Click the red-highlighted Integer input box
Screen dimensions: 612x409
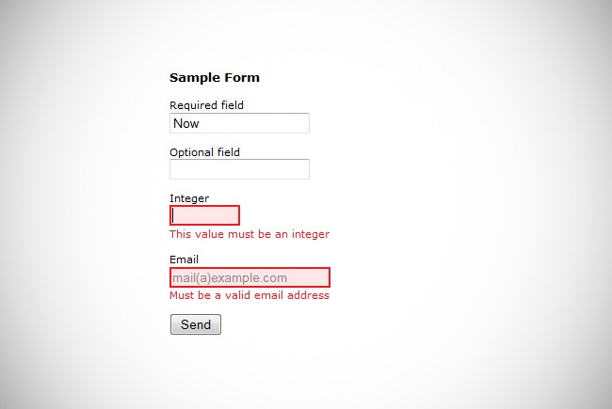pyautogui.click(x=204, y=215)
